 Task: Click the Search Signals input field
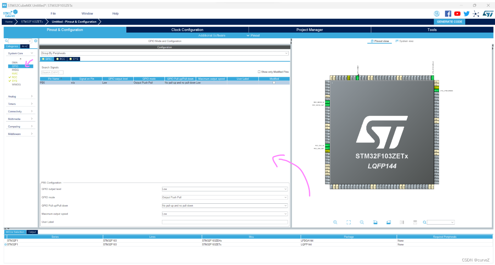click(52, 72)
